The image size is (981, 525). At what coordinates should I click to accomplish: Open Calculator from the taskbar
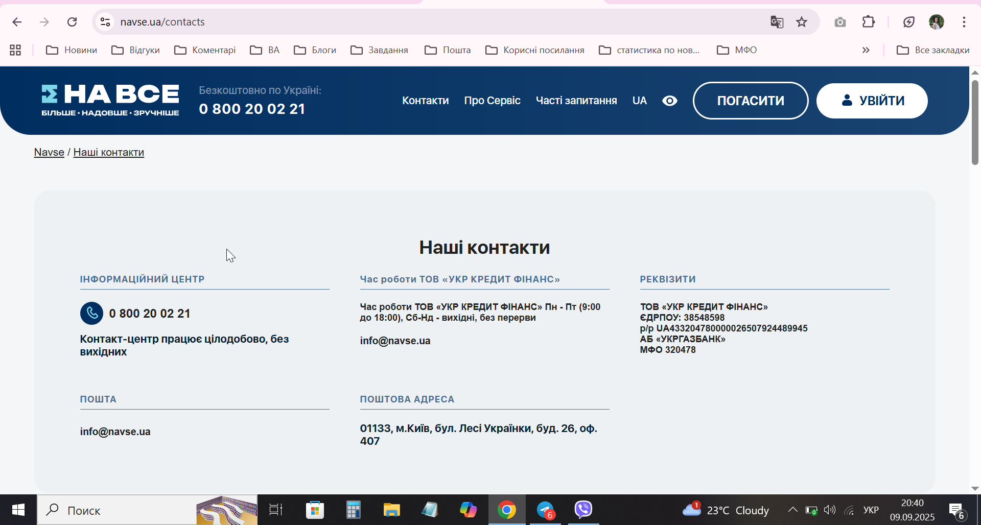click(x=353, y=510)
